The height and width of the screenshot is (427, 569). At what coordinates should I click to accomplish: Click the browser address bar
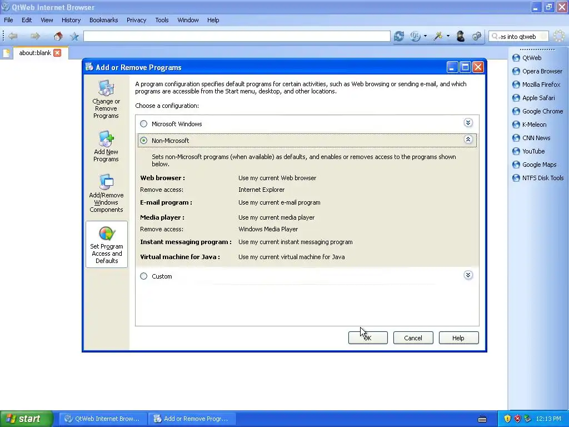[237, 36]
